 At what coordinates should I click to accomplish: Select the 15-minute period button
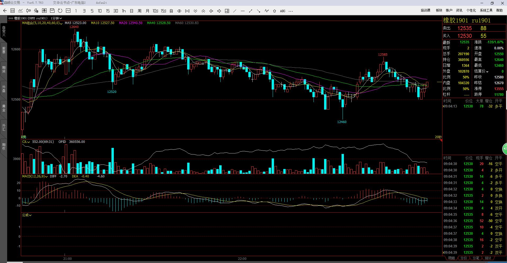(108, 11)
